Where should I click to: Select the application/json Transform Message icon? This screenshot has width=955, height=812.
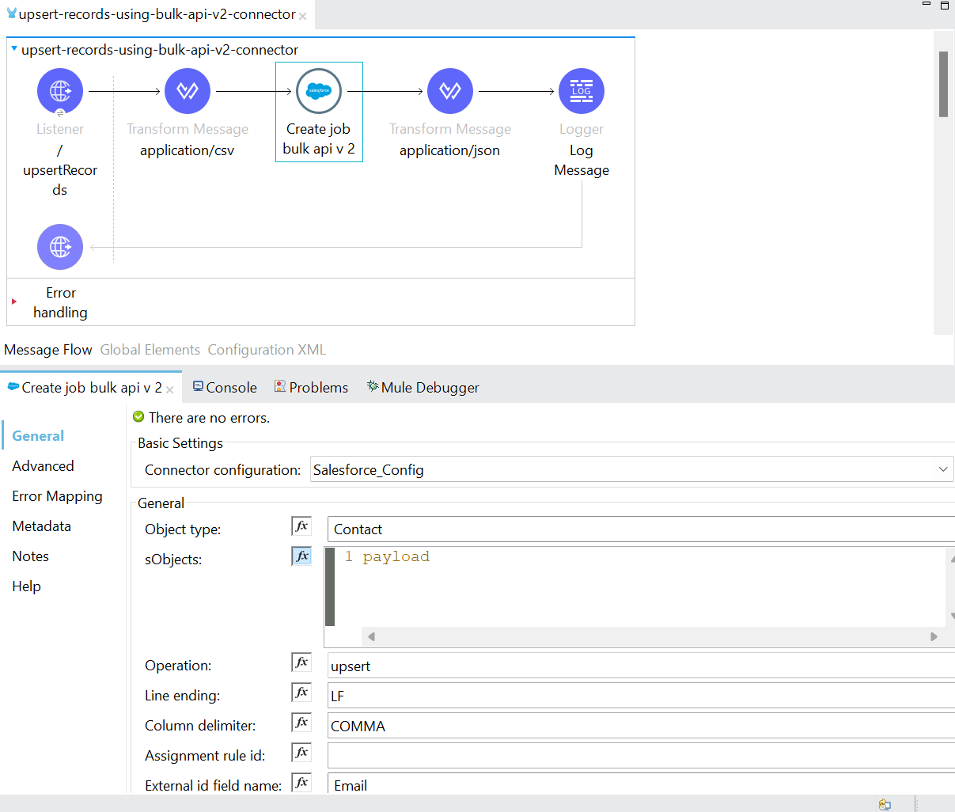click(450, 91)
